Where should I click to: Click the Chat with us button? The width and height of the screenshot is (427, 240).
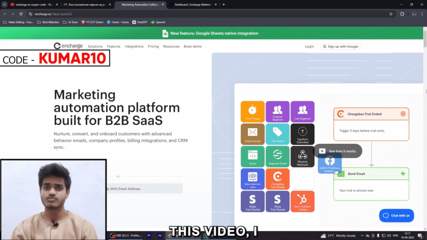(396, 215)
